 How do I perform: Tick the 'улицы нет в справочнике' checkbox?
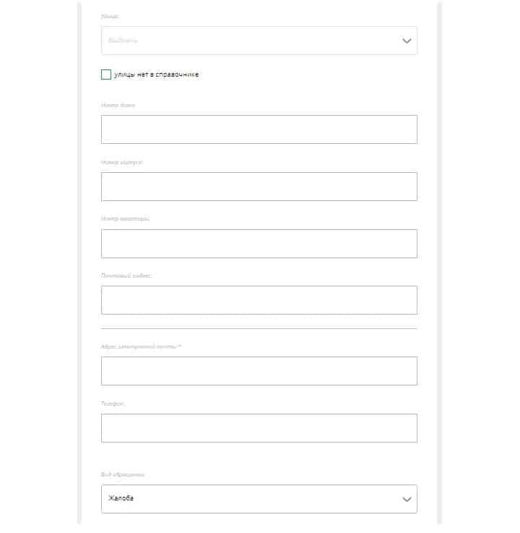click(106, 74)
